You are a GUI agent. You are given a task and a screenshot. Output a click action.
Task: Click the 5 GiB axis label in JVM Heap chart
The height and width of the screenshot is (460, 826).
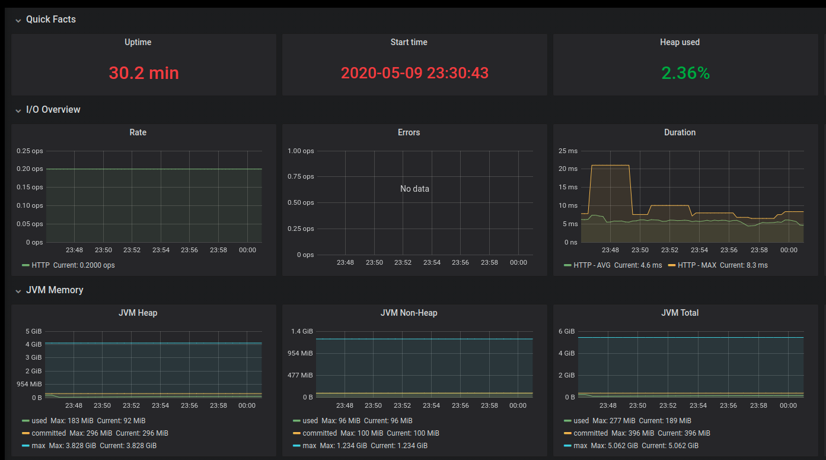click(33, 331)
